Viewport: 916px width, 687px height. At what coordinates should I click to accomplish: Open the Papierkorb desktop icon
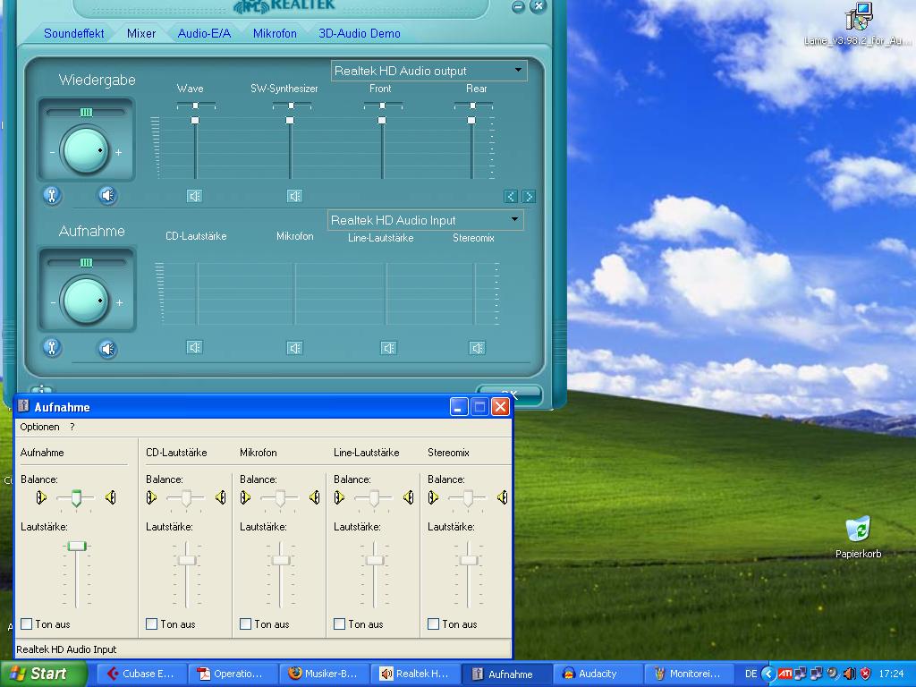(858, 538)
